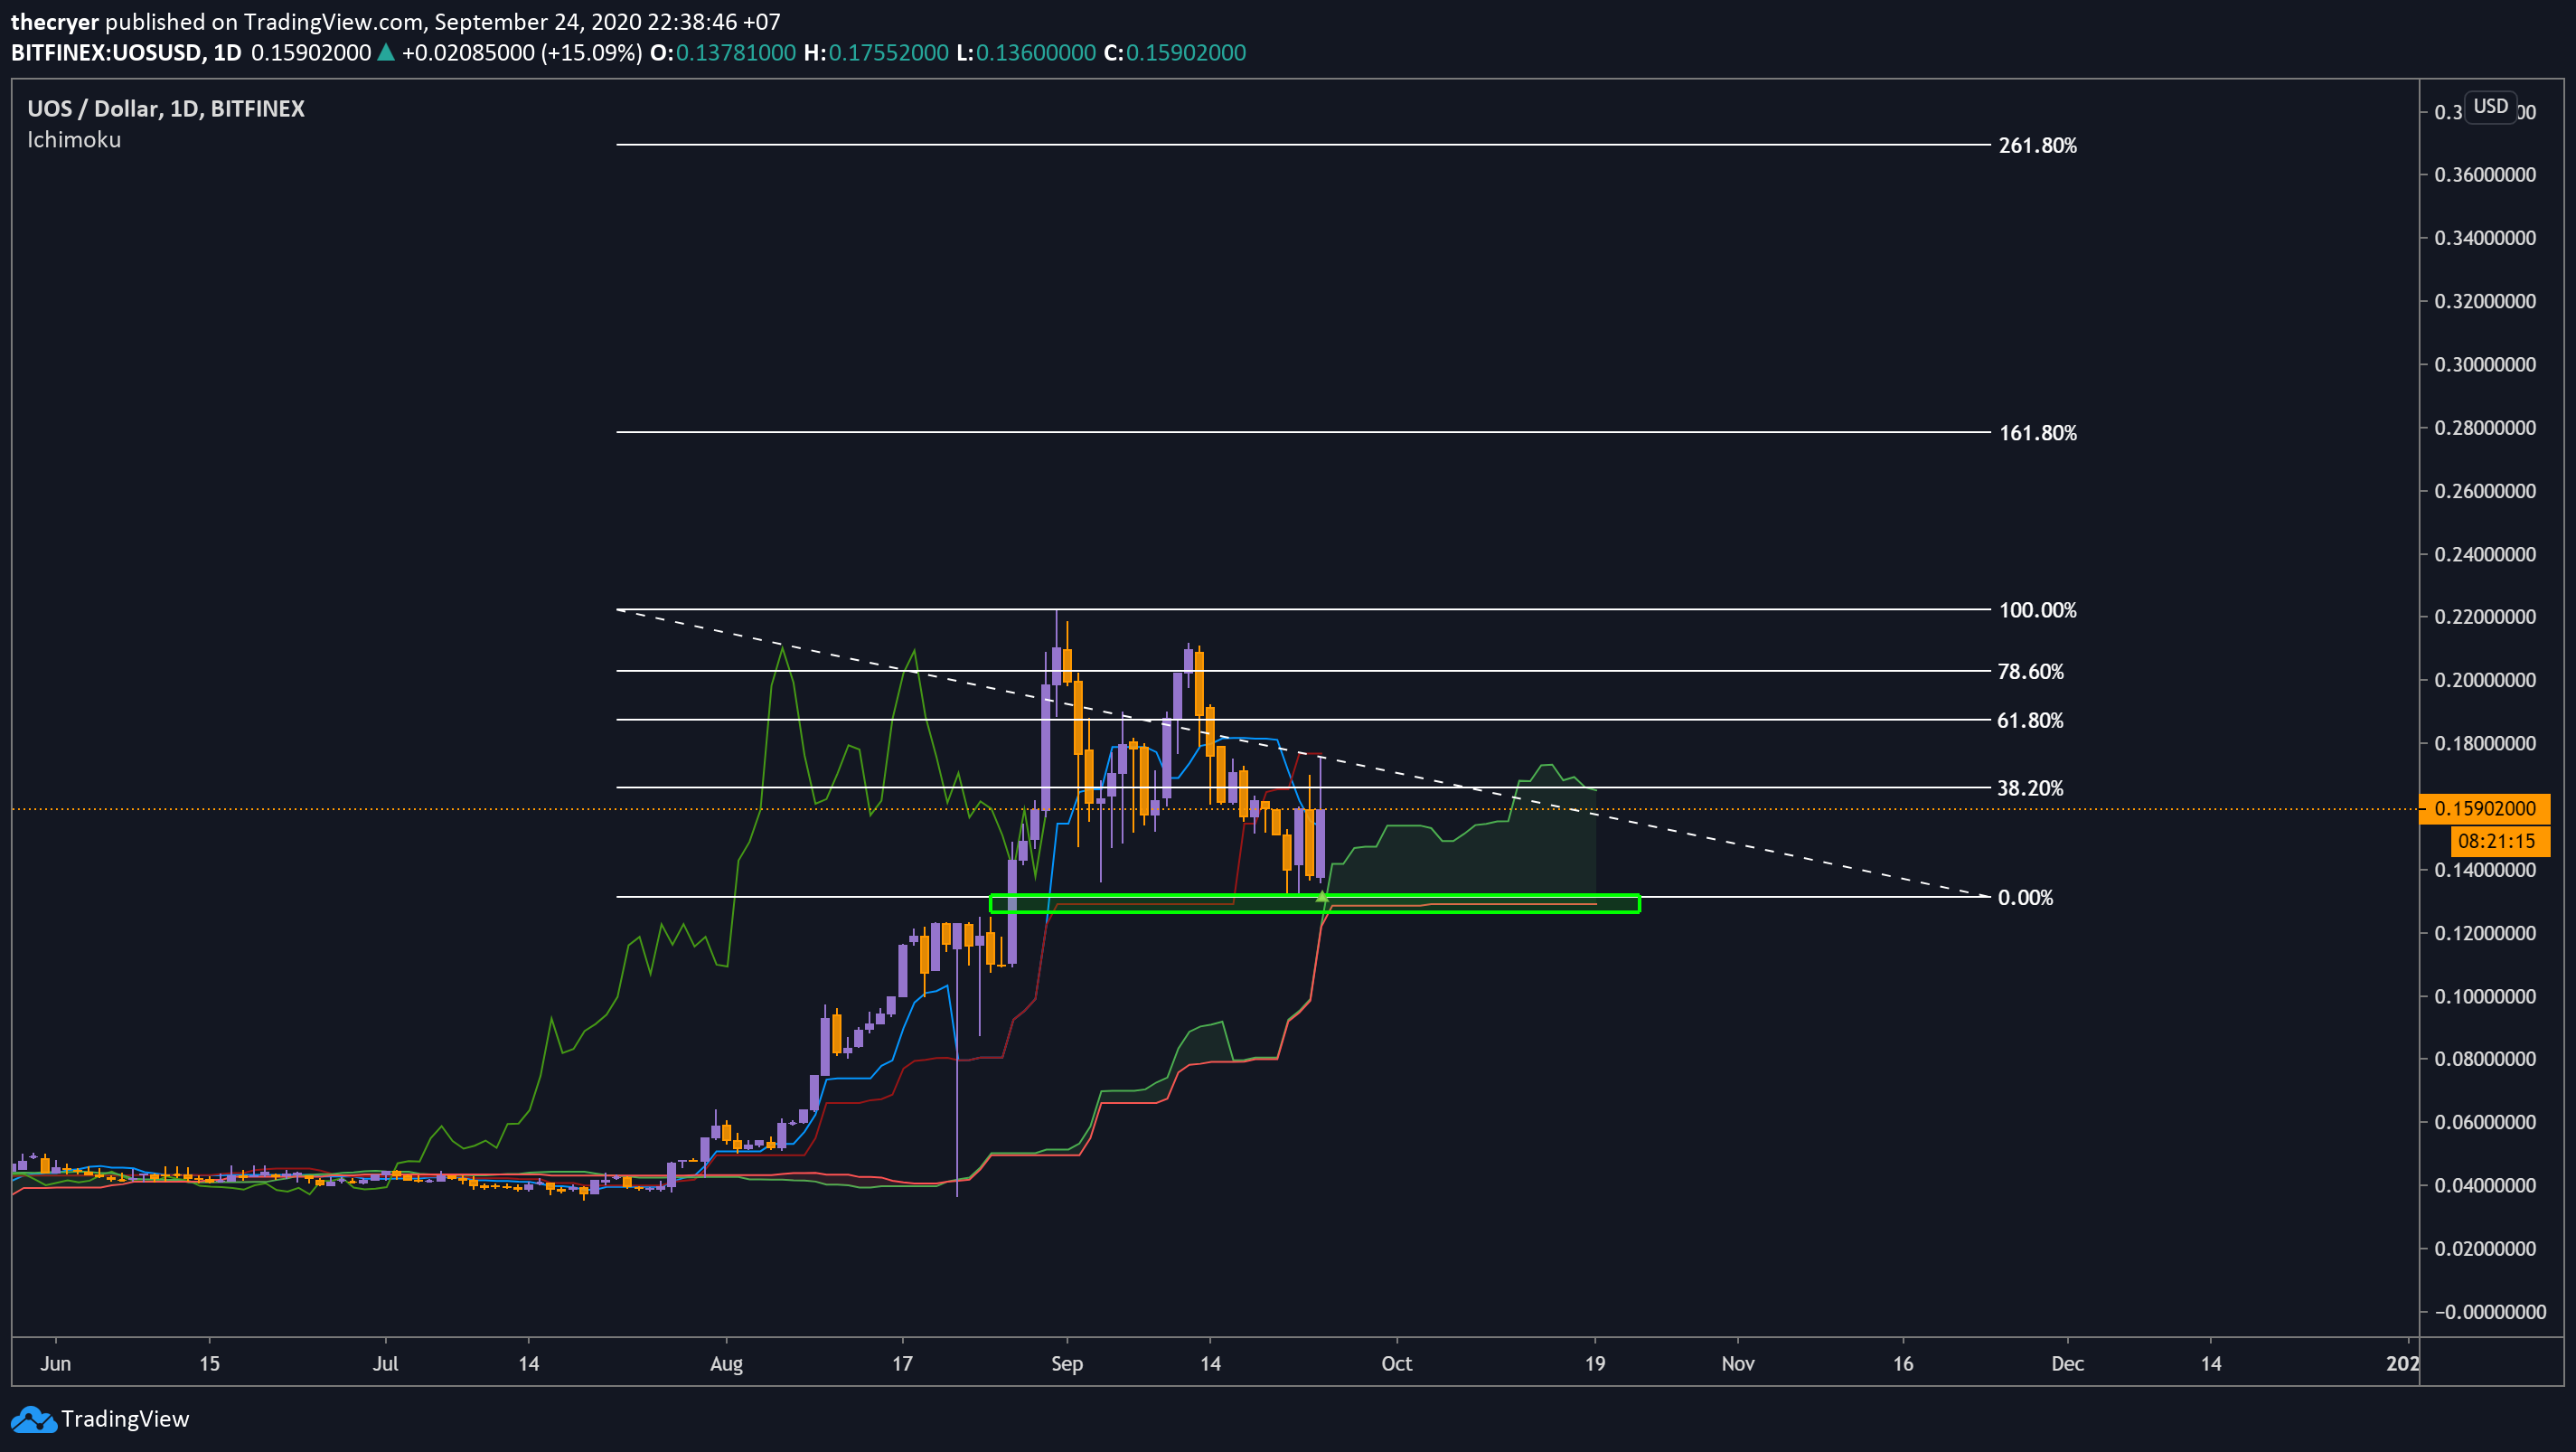This screenshot has width=2576, height=1452.
Task: Click the 100.00% Fibonacci level label
Action: click(2037, 610)
